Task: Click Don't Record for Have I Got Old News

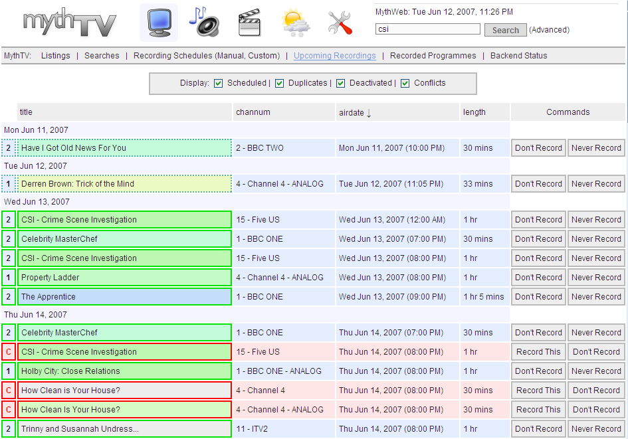Action: 538,147
